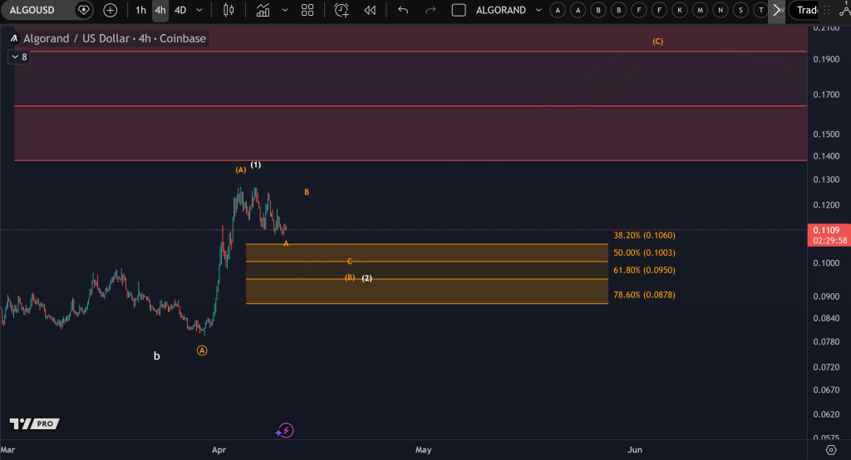Expand the timeframe interval dropdown arrow

pyautogui.click(x=199, y=10)
